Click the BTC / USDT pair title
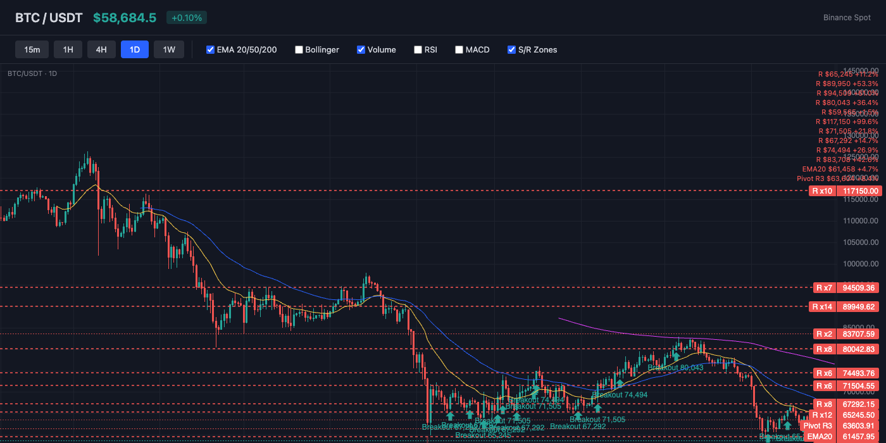The height and width of the screenshot is (443, 886). tap(49, 18)
